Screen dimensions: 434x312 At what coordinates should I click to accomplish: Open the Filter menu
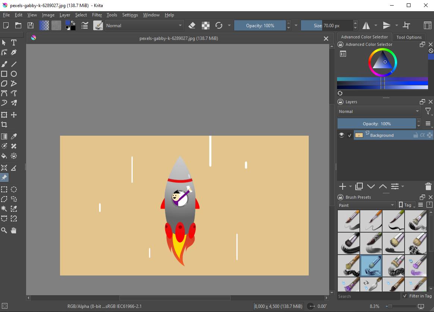[x=97, y=15]
